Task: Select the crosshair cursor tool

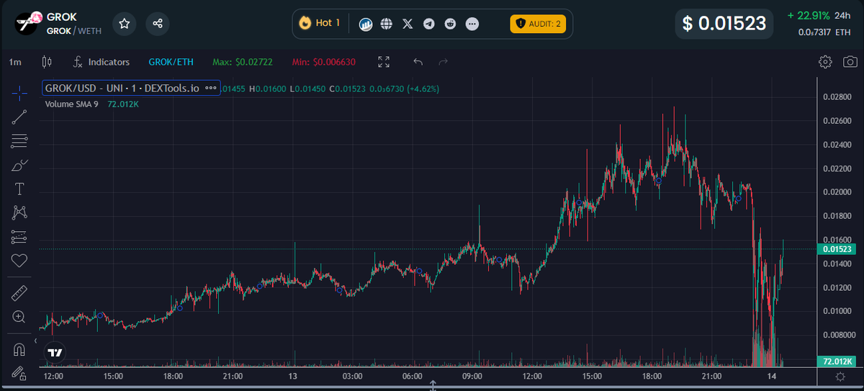Action: point(19,93)
